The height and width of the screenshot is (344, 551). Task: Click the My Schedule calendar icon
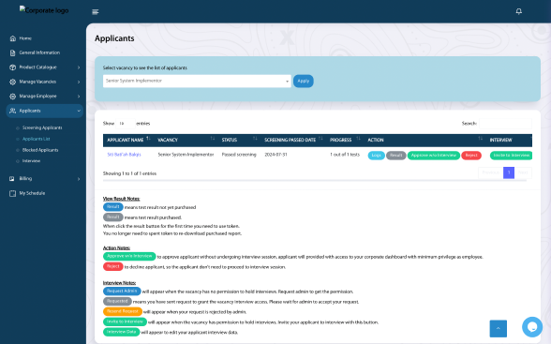(13, 193)
